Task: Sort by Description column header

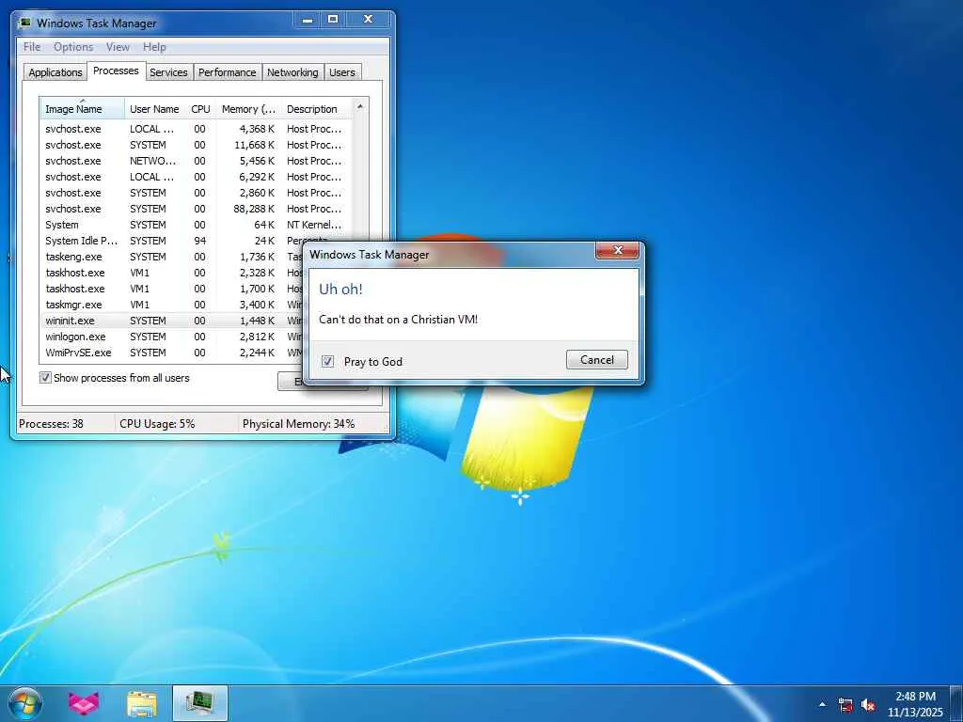Action: [x=316, y=109]
